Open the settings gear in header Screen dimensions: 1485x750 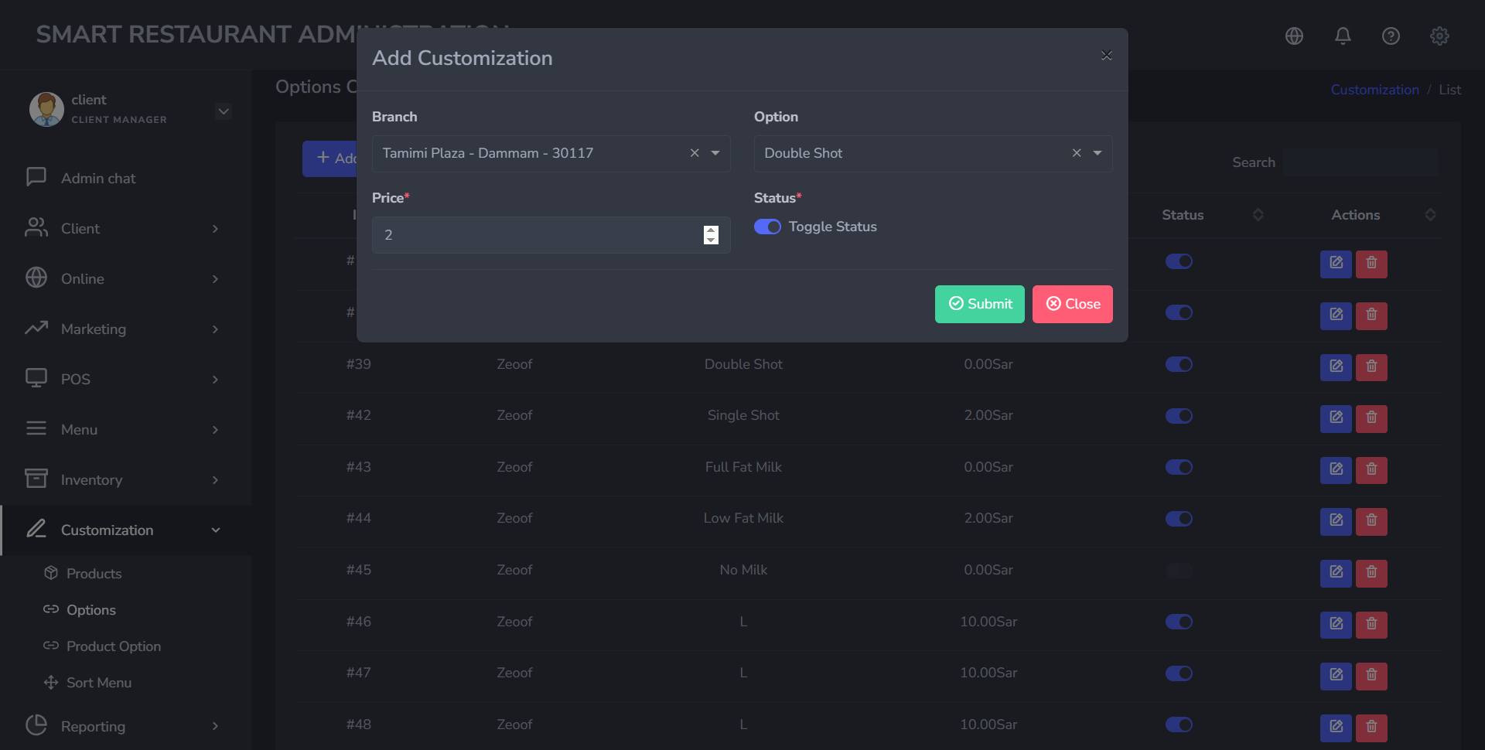[1439, 36]
